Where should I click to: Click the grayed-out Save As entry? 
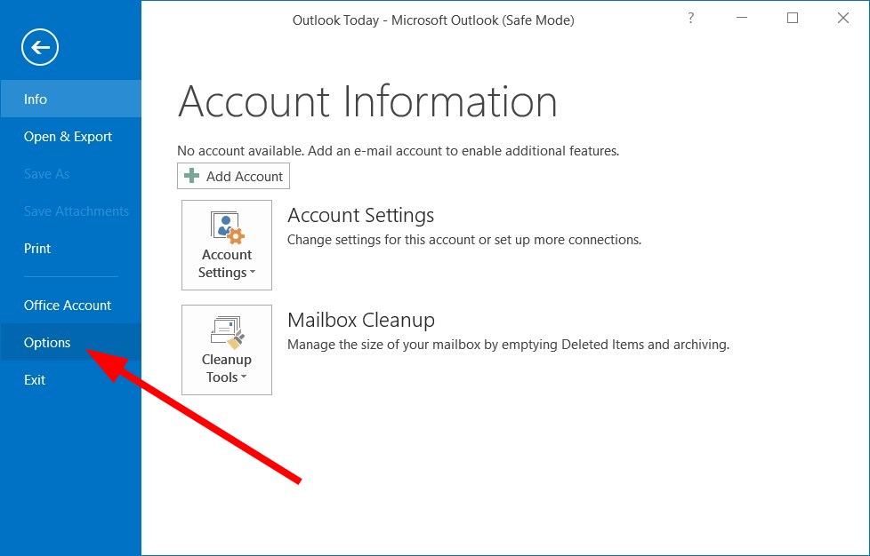46,173
